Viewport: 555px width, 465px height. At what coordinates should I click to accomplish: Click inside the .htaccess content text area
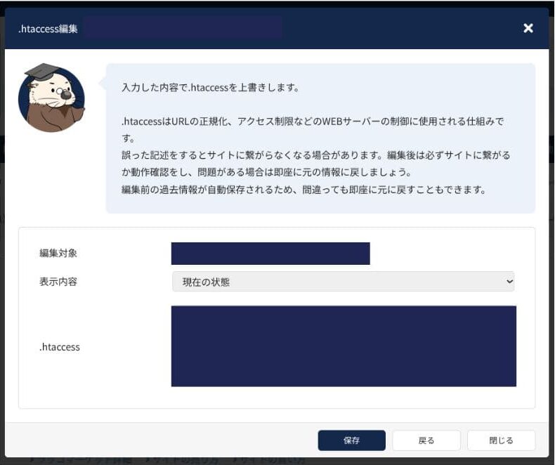pyautogui.click(x=344, y=346)
